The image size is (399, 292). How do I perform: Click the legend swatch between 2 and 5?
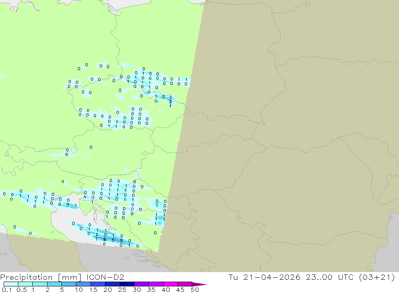(54, 284)
